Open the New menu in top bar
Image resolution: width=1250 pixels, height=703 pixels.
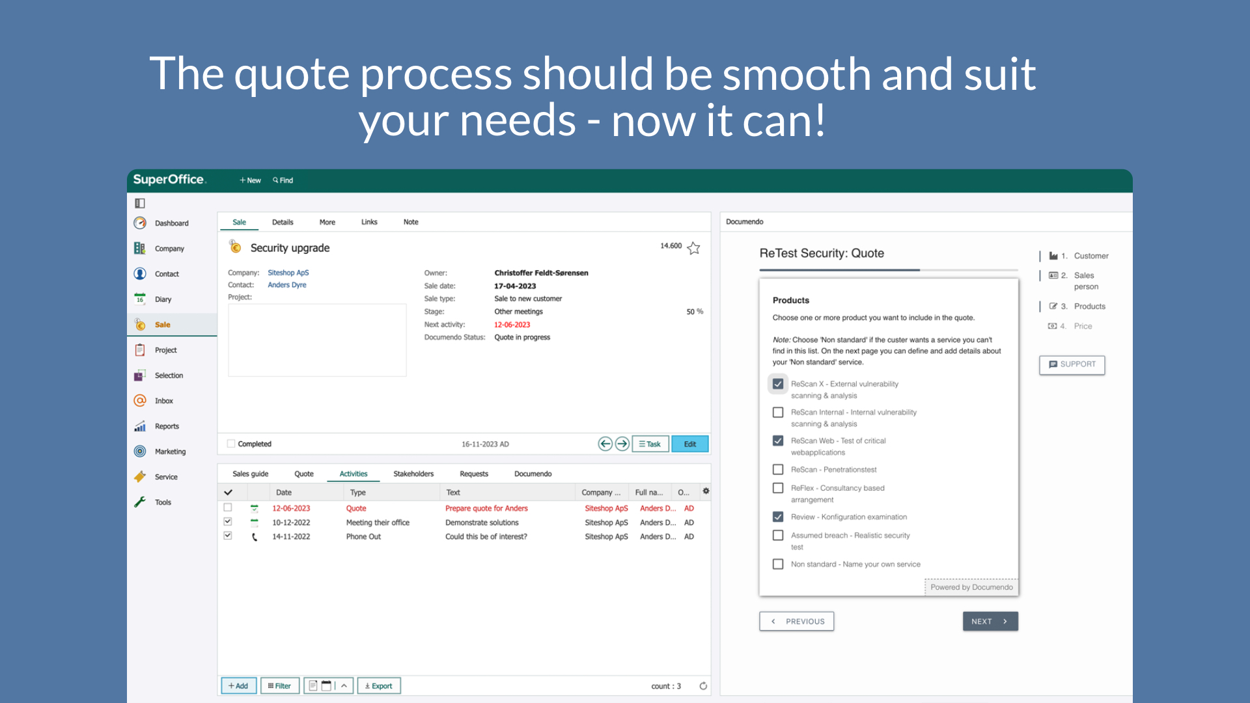click(250, 180)
